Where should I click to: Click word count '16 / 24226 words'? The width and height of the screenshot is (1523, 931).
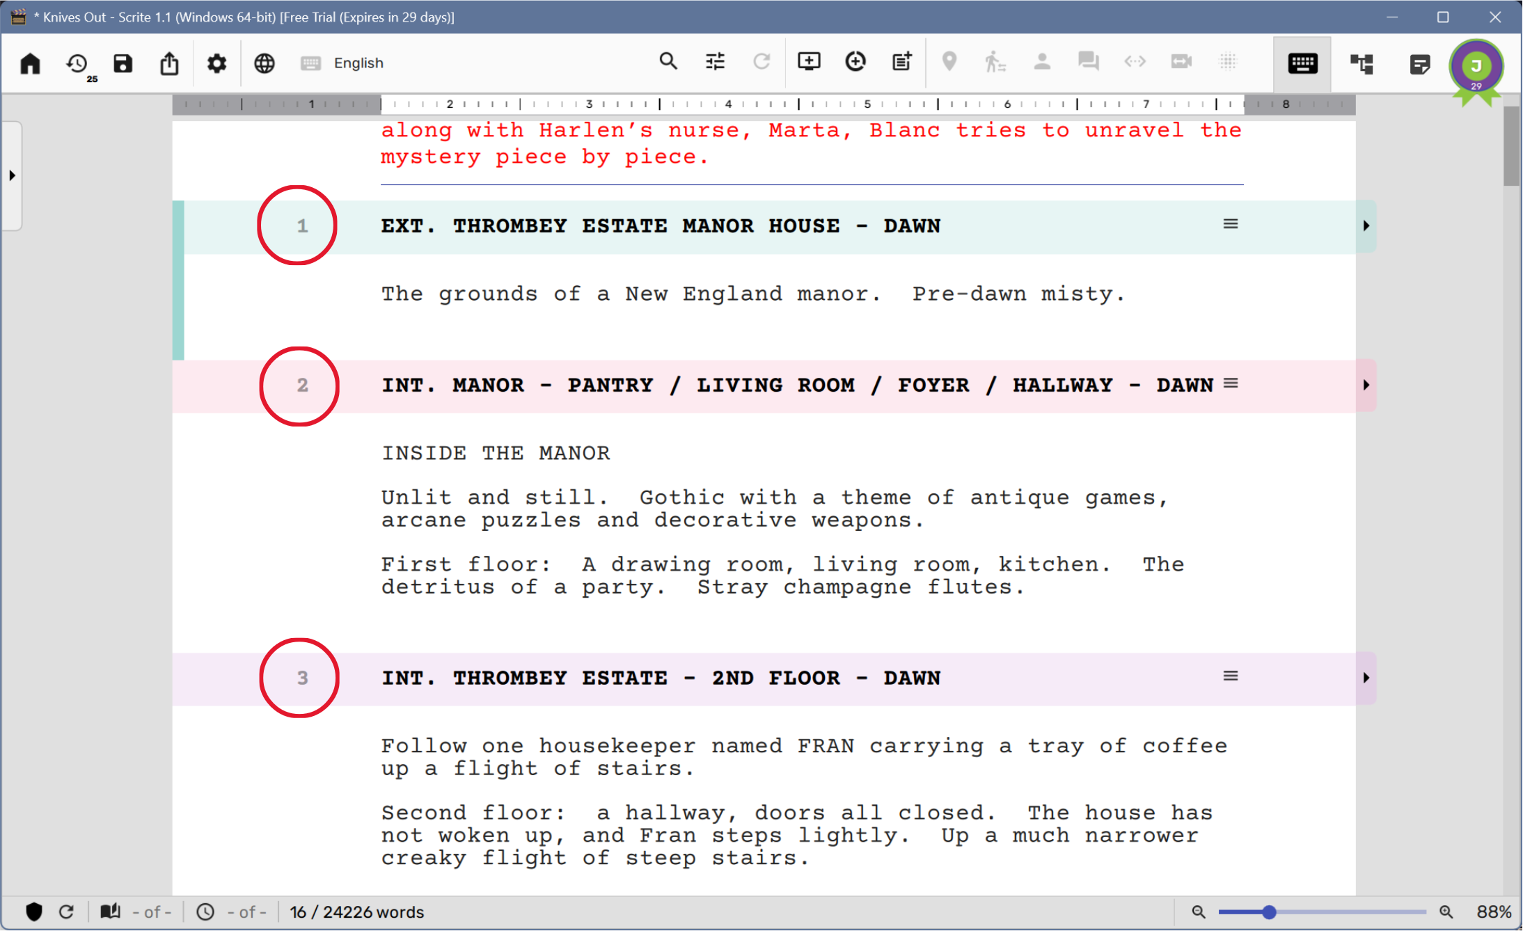(x=357, y=912)
